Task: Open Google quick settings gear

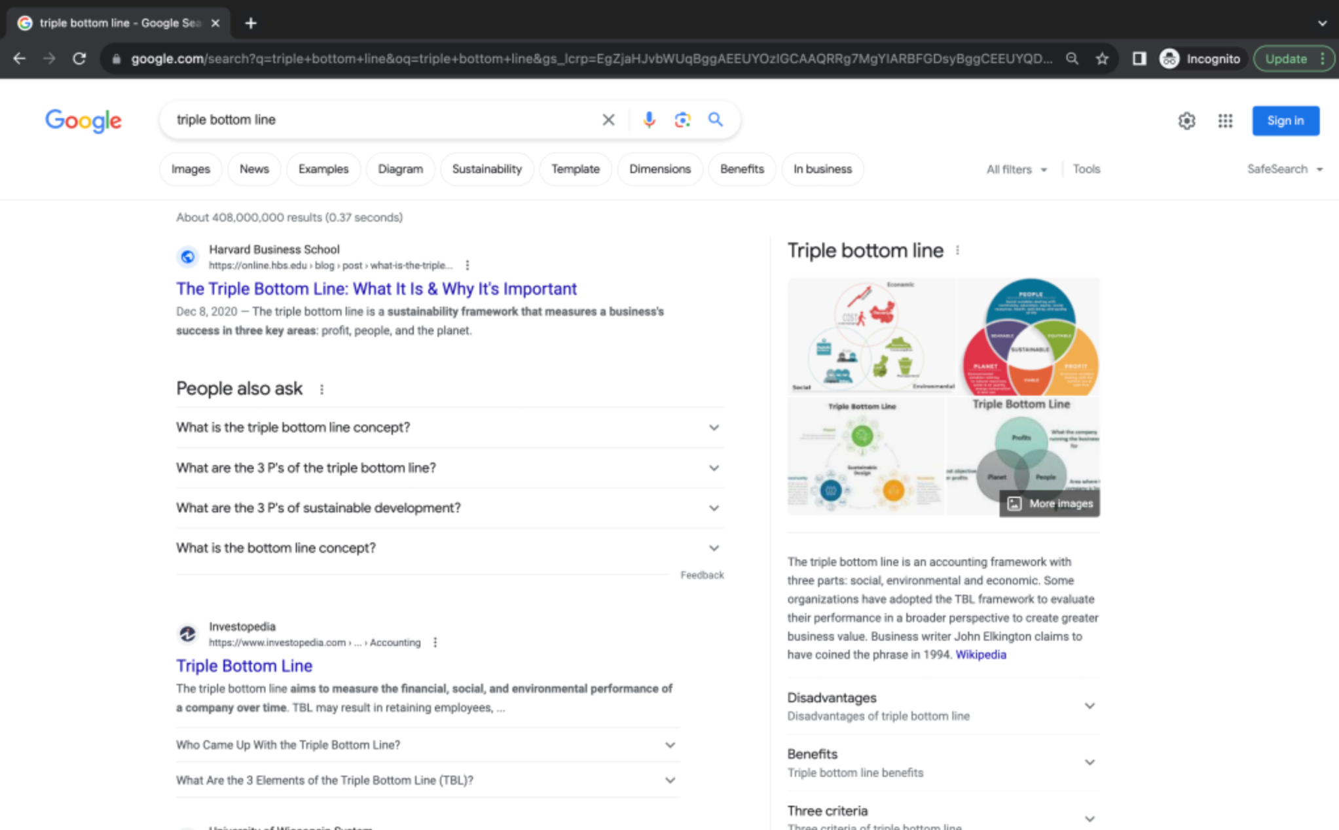Action: click(1186, 121)
